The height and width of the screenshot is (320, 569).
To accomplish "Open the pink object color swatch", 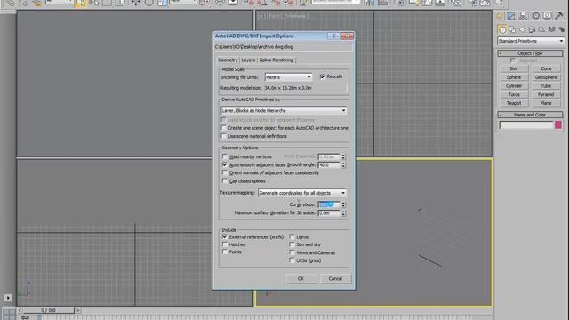I will 558,125.
